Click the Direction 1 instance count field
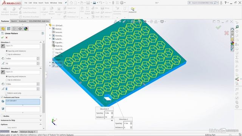 [x=21, y=63]
